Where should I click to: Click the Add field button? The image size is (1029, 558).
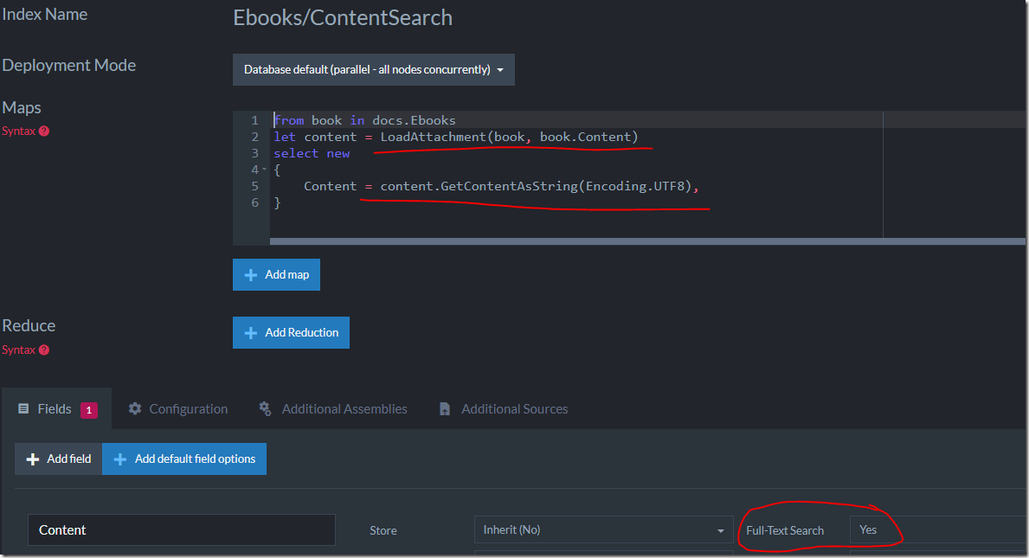pyautogui.click(x=58, y=459)
